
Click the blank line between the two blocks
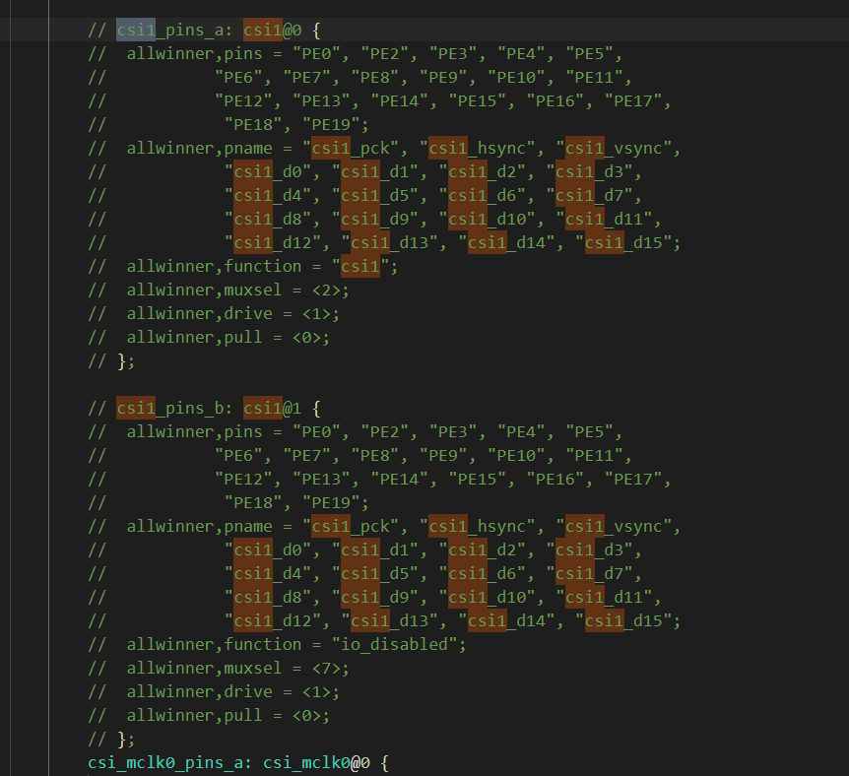[424, 384]
